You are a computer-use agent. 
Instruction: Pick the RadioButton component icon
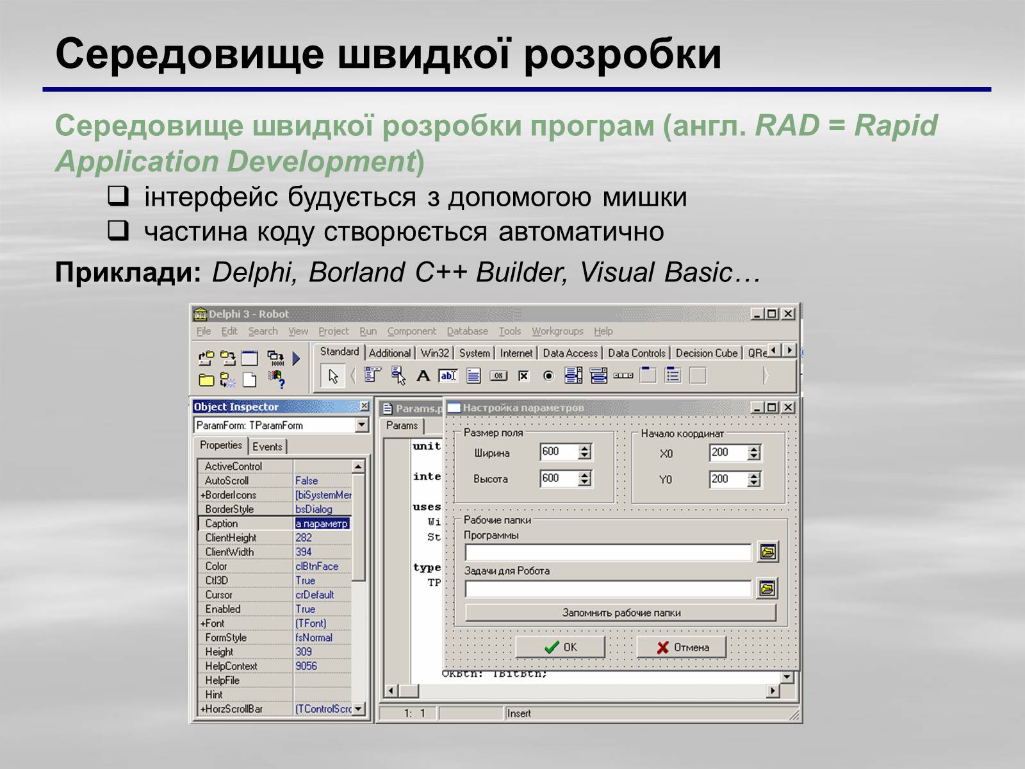point(548,376)
